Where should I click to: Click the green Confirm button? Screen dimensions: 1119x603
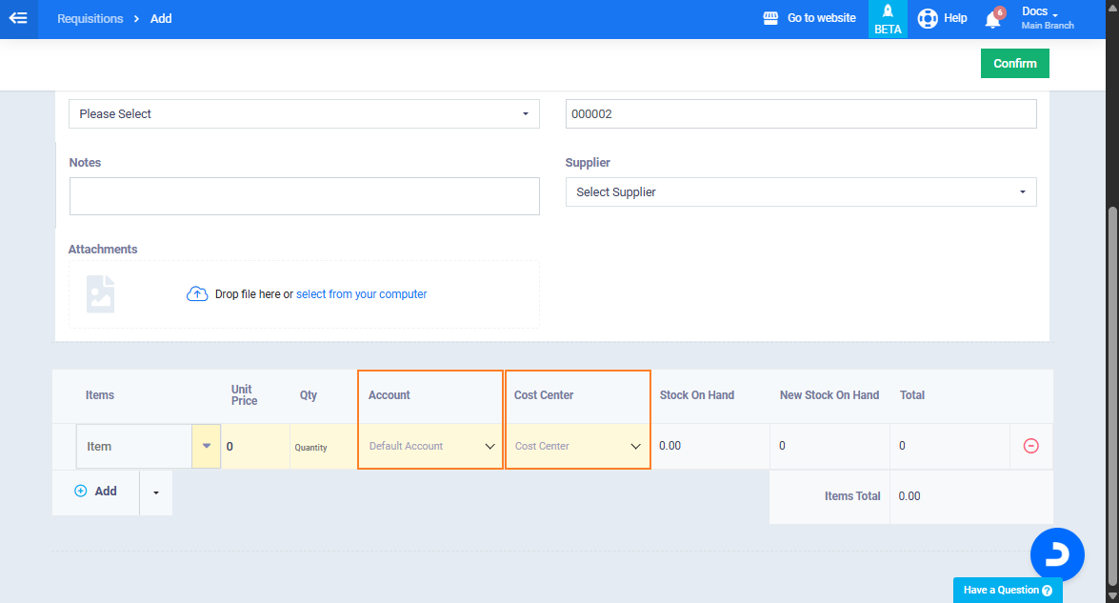coord(1014,64)
